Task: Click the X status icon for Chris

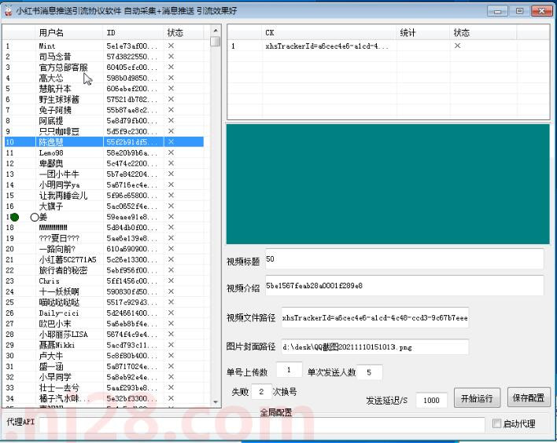Action: point(171,280)
